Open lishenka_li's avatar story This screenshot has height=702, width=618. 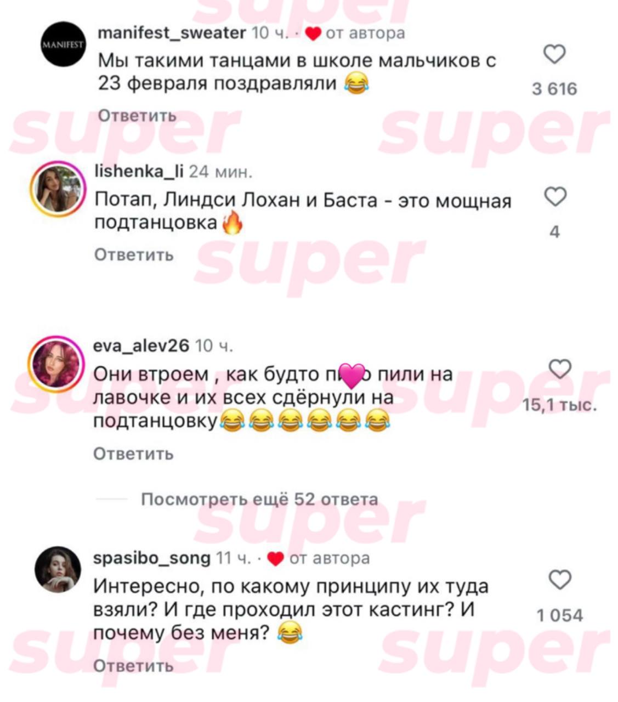(58, 188)
